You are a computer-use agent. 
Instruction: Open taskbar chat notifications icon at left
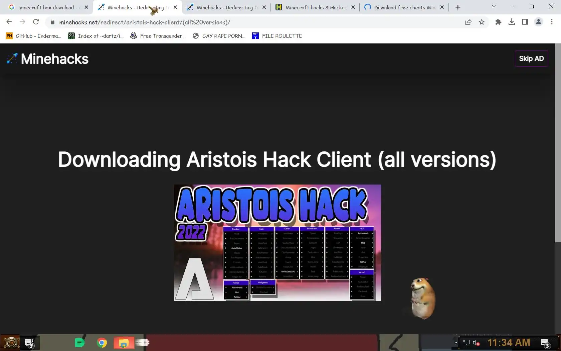(x=29, y=343)
